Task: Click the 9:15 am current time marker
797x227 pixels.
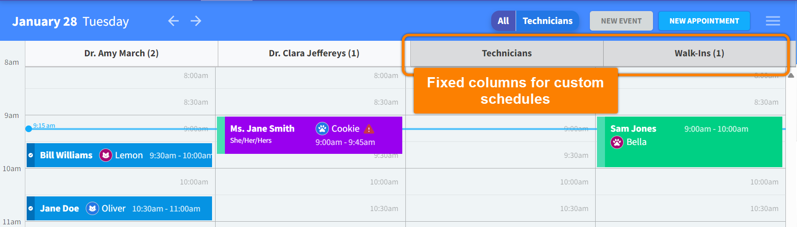Action: click(x=29, y=129)
